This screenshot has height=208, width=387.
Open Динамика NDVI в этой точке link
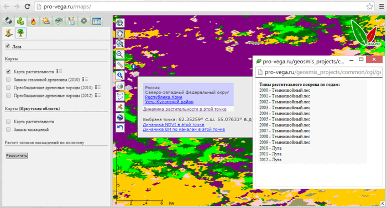coord(174,124)
